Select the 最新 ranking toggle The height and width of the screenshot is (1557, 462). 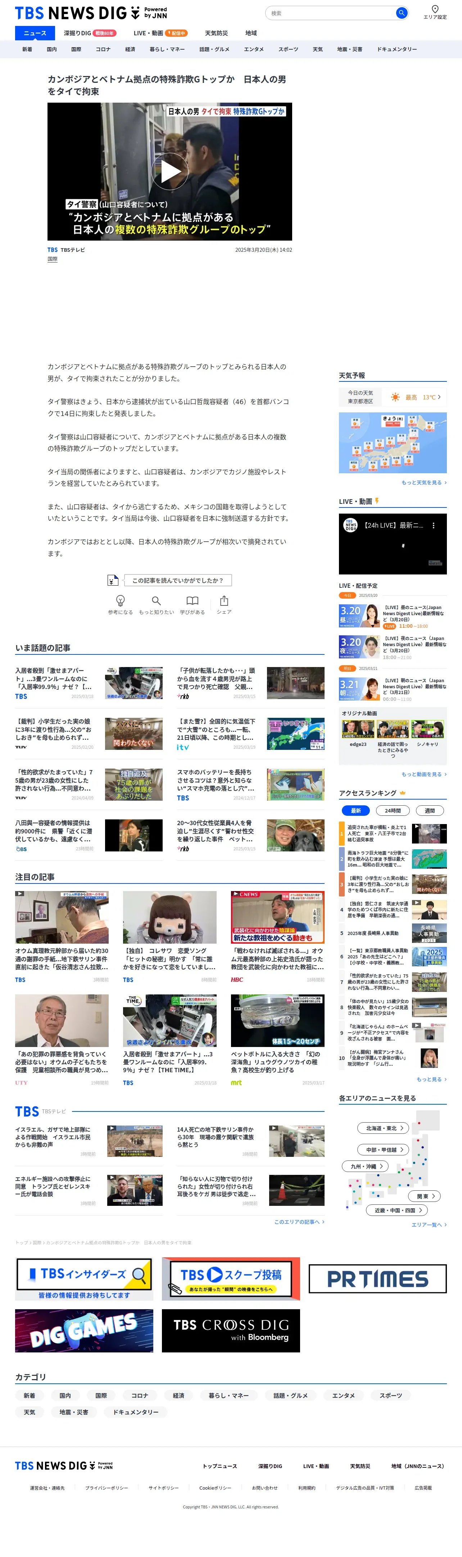coord(356,810)
